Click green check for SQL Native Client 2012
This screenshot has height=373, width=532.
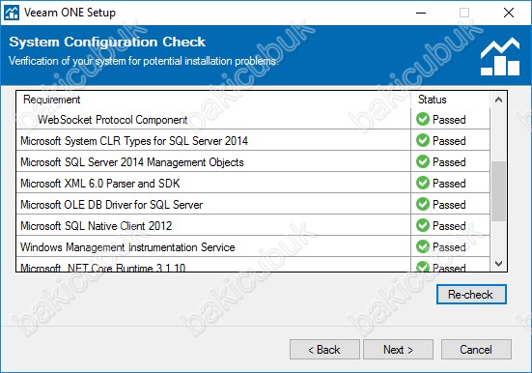pyautogui.click(x=423, y=225)
